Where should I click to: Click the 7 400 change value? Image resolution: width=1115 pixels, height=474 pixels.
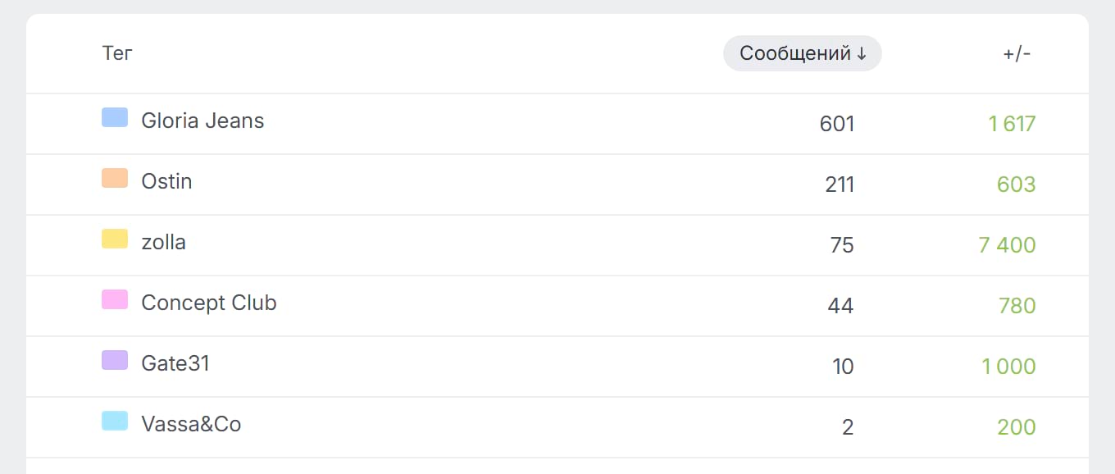pos(1007,245)
